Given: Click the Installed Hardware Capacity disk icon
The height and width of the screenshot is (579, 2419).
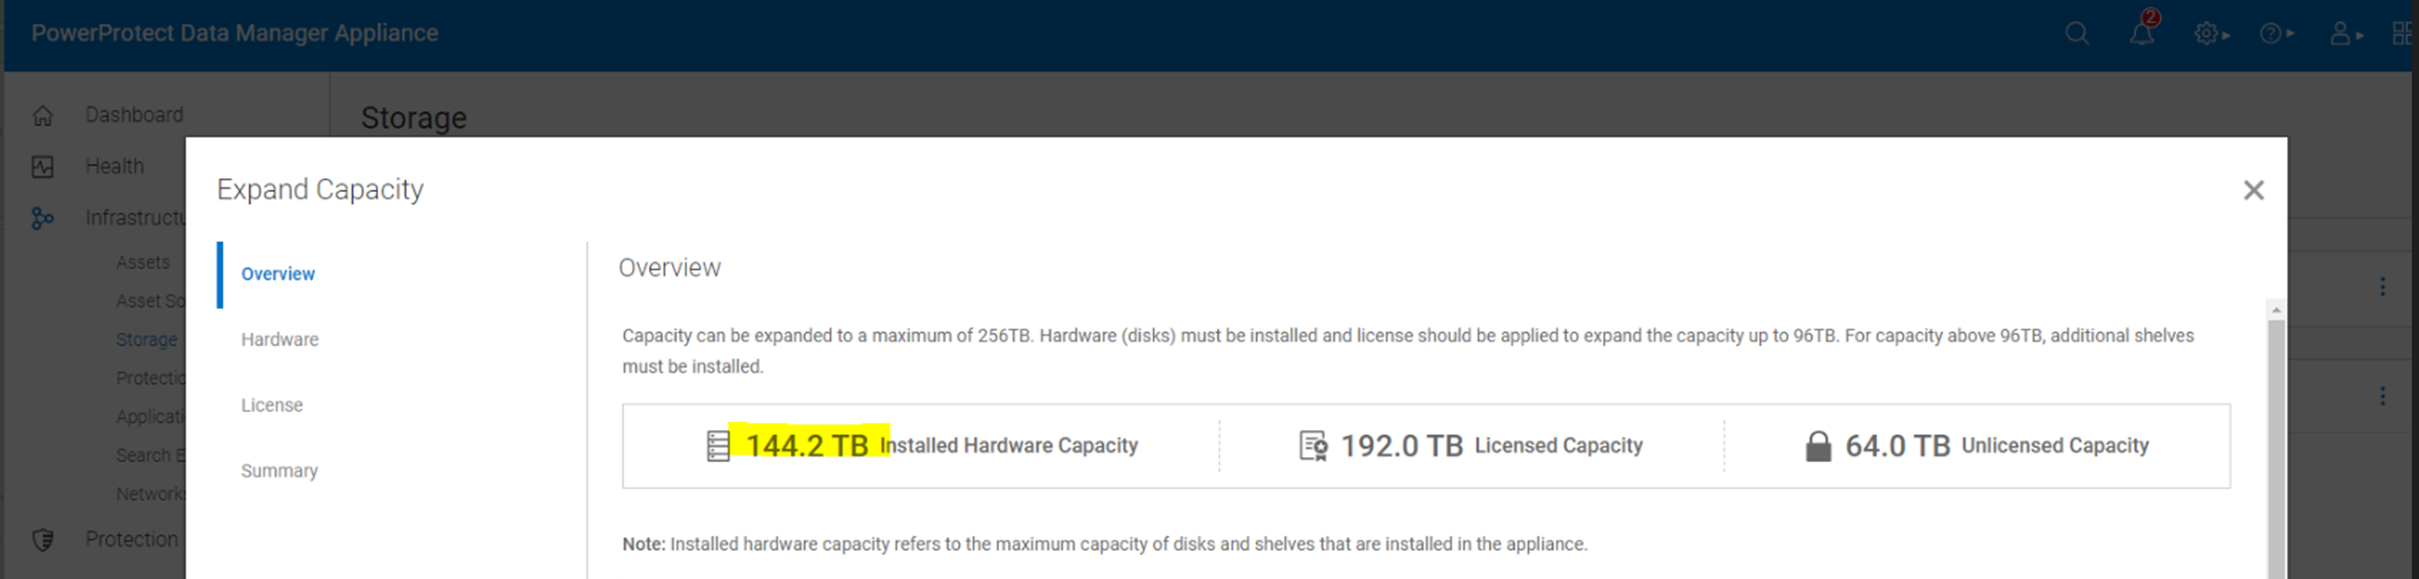Looking at the screenshot, I should tap(718, 445).
